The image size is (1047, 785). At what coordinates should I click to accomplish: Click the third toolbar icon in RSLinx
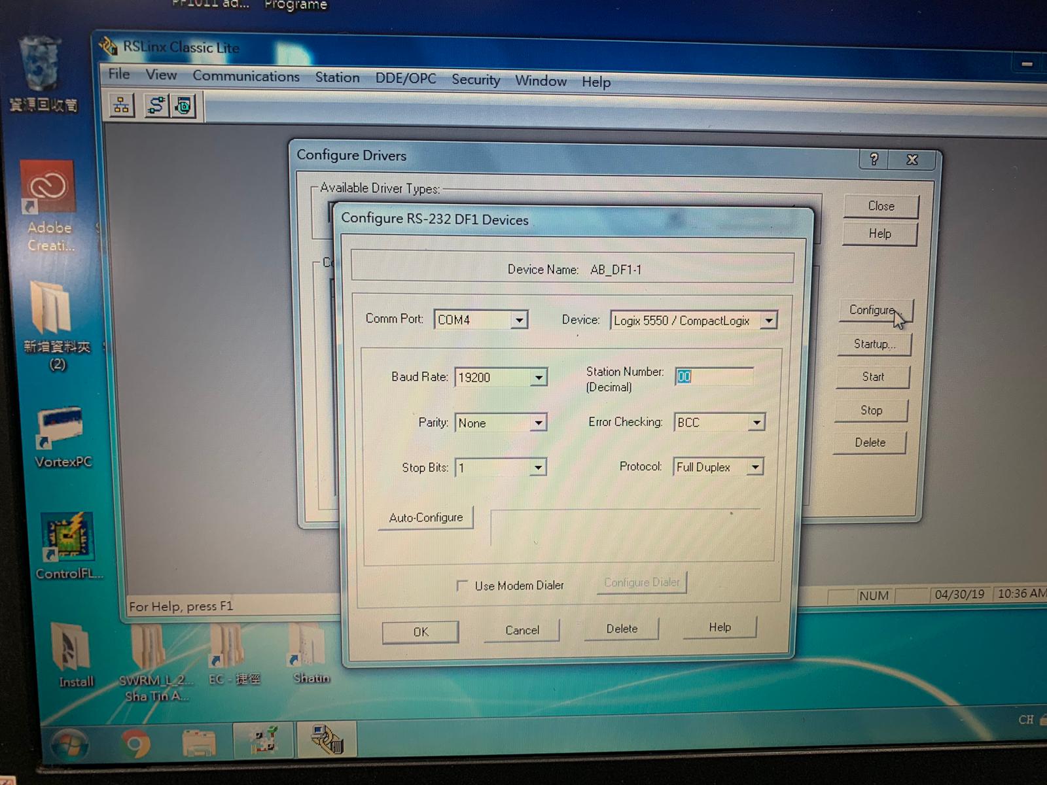(x=184, y=106)
